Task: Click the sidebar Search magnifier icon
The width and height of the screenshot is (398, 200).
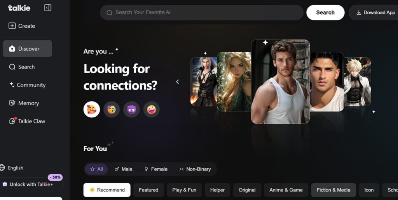Action: [12, 67]
